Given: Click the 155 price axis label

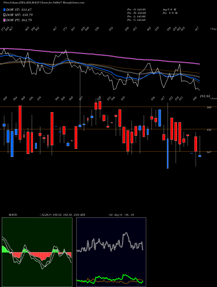Looking at the screenshot, I should [209, 130].
